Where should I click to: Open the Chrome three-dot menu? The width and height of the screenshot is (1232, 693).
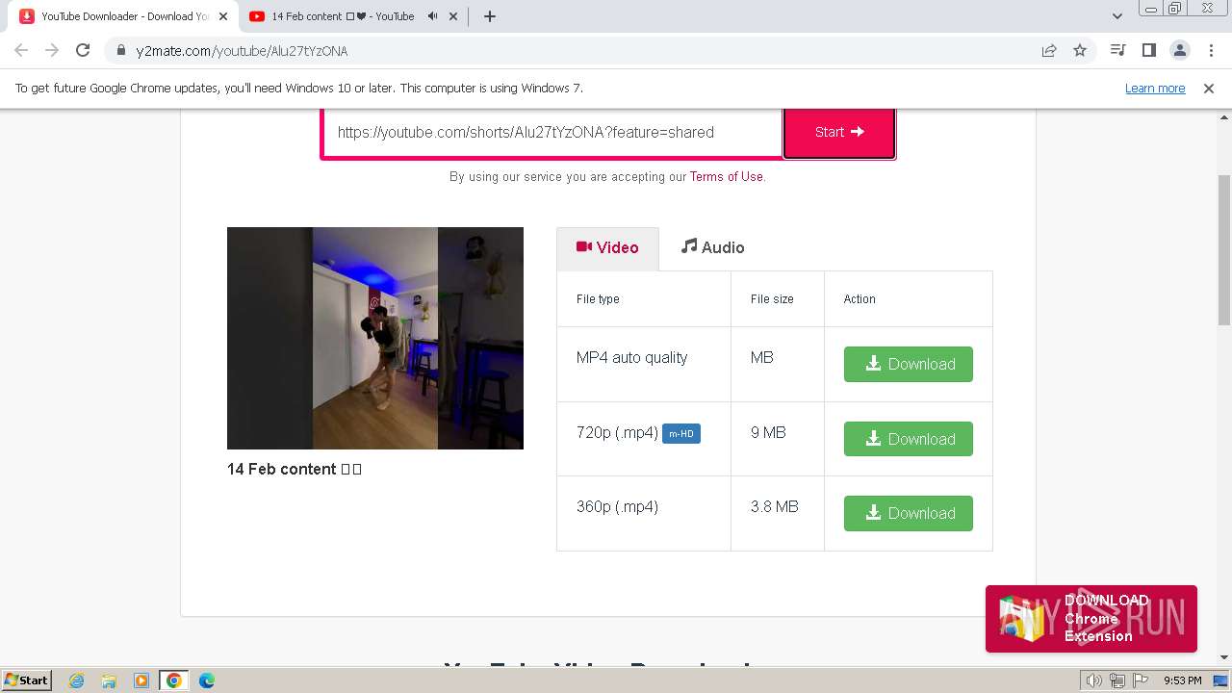tap(1210, 51)
